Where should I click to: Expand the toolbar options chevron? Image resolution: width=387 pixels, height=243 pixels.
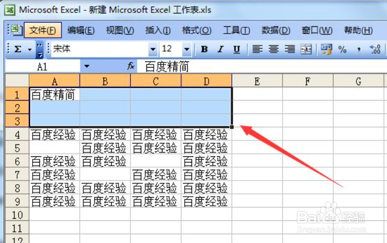pos(40,50)
